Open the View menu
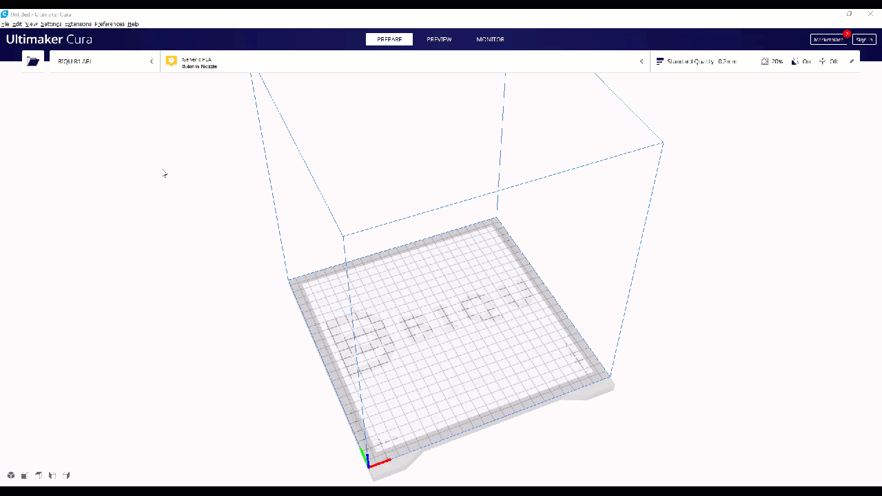 pyautogui.click(x=32, y=24)
